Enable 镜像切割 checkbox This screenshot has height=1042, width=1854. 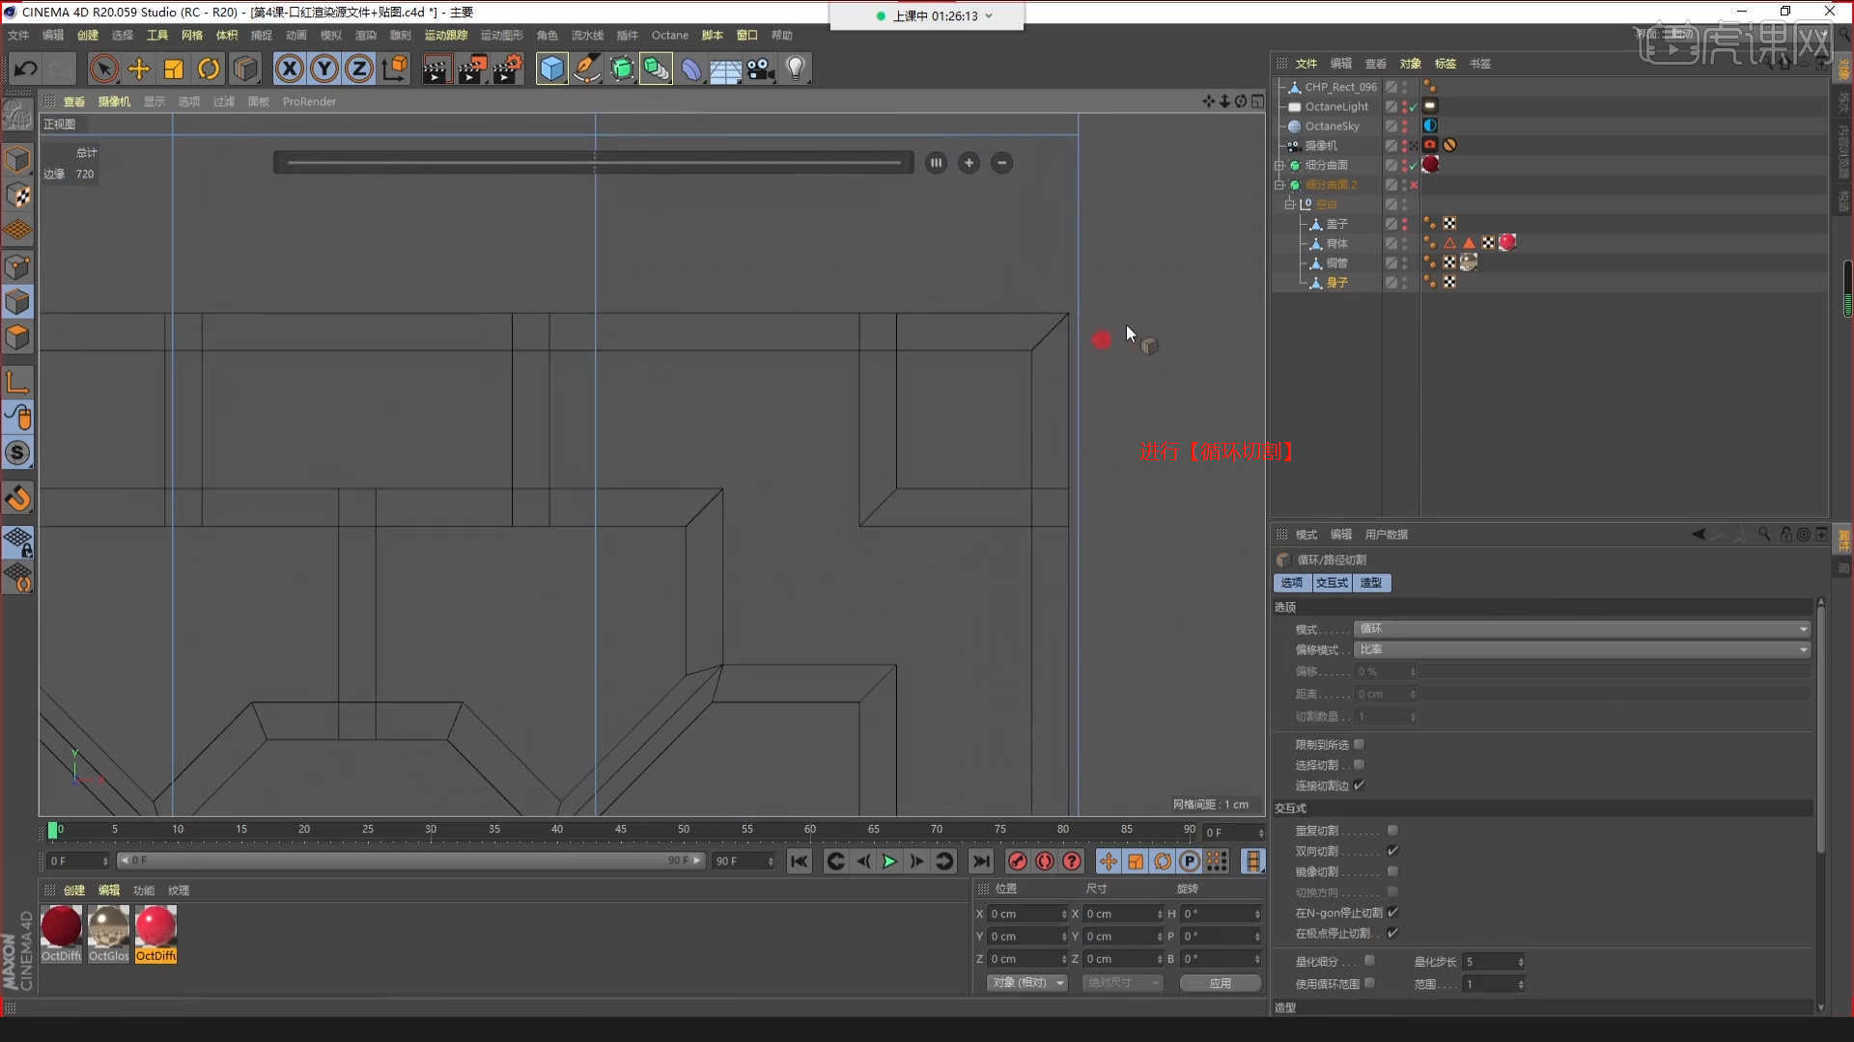[1392, 871]
